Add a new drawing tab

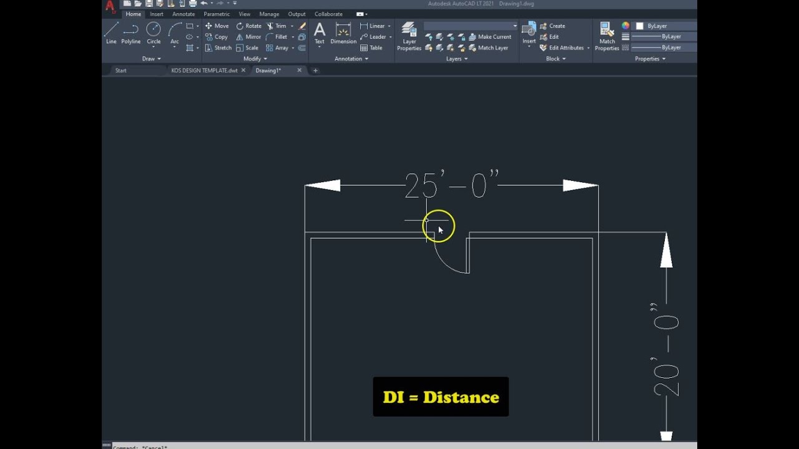tap(315, 70)
